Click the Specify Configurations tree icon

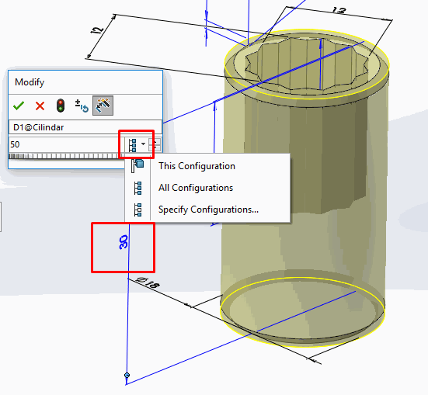click(x=137, y=210)
